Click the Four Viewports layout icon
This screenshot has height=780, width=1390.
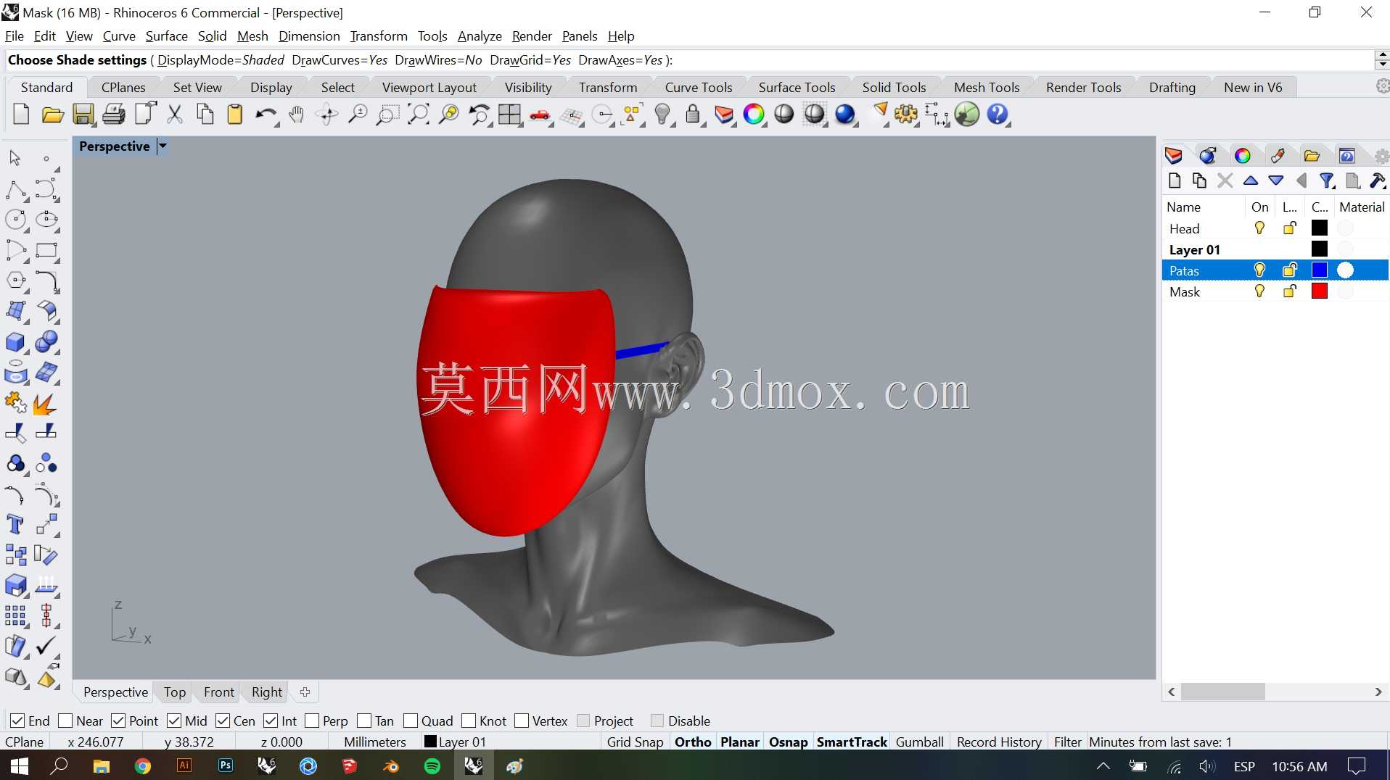tap(509, 115)
